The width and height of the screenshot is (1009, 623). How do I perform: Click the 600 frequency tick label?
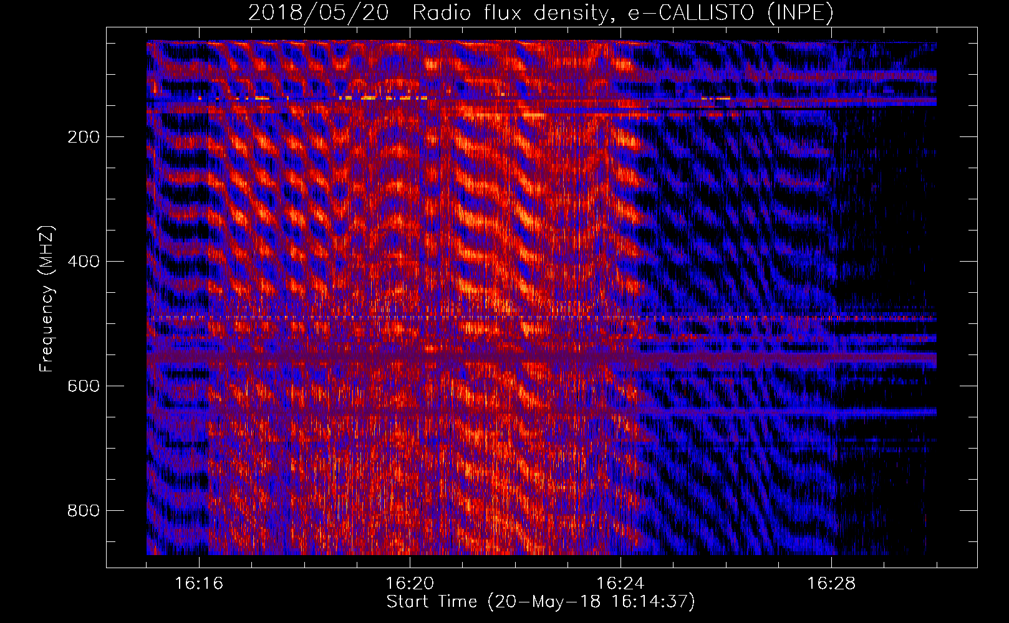pyautogui.click(x=84, y=386)
